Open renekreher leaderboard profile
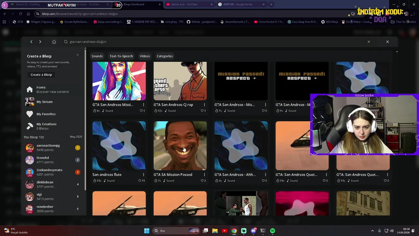 [x=53, y=209]
